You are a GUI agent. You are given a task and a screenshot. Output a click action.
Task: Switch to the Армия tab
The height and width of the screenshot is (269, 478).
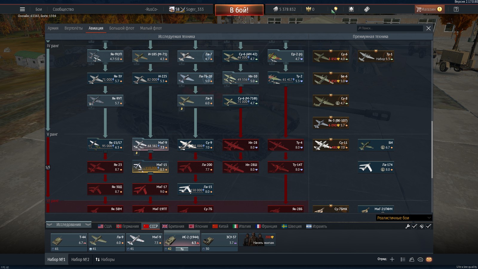click(x=53, y=28)
